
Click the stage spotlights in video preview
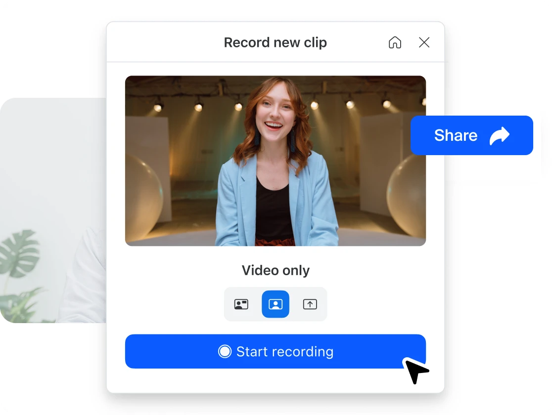[238, 105]
